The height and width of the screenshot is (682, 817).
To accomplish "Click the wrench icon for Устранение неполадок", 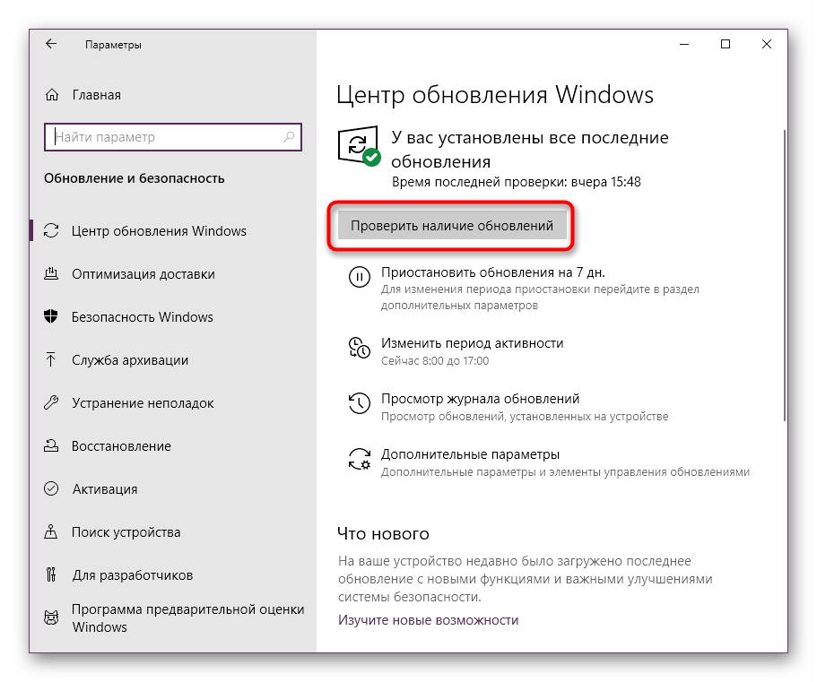I will 51,402.
